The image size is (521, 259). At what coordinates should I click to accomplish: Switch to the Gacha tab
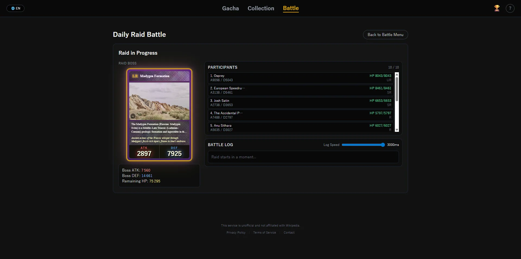[x=230, y=8]
